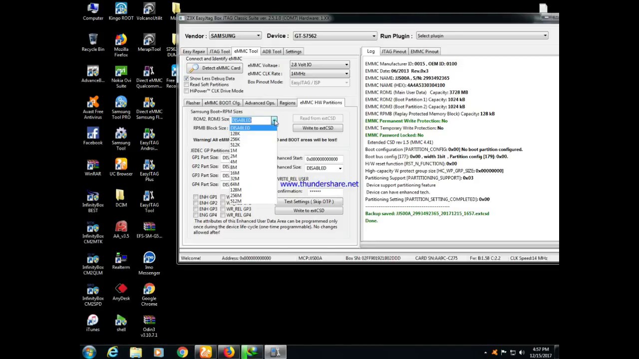
Task: Open the Vendor SAMSUNG dropdown
Action: pyautogui.click(x=235, y=36)
